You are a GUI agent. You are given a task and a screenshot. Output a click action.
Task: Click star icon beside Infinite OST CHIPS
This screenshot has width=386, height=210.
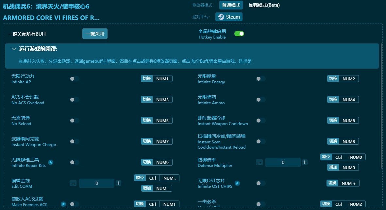(237, 183)
